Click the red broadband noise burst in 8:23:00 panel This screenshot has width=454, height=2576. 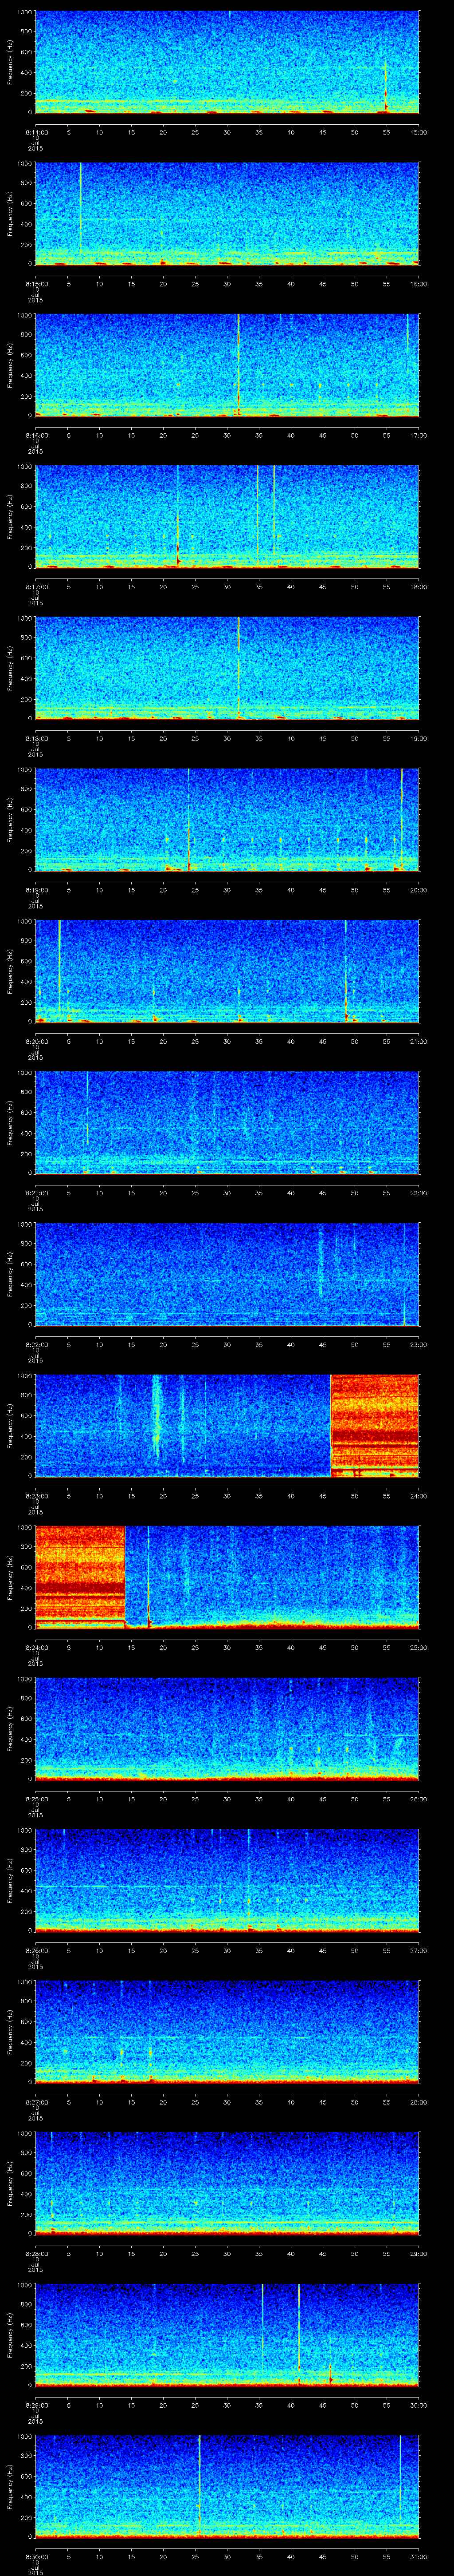pyautogui.click(x=374, y=1426)
